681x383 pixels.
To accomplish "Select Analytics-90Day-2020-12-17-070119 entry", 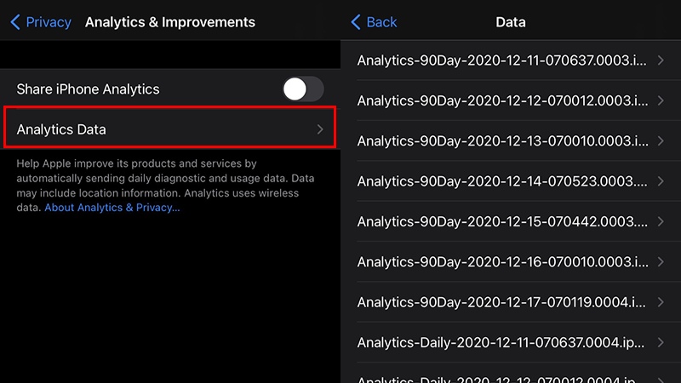I will point(502,301).
